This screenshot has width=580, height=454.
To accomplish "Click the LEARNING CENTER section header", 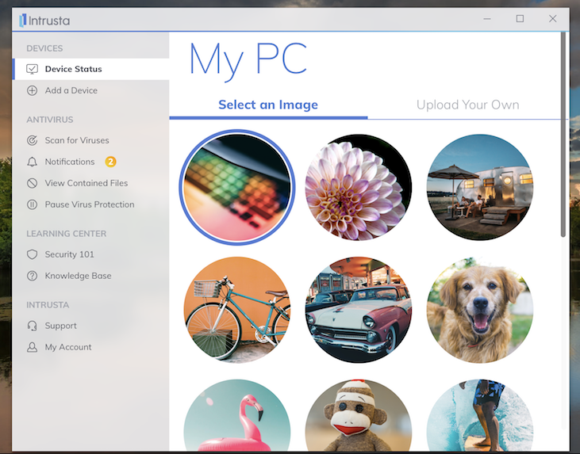I will point(66,234).
